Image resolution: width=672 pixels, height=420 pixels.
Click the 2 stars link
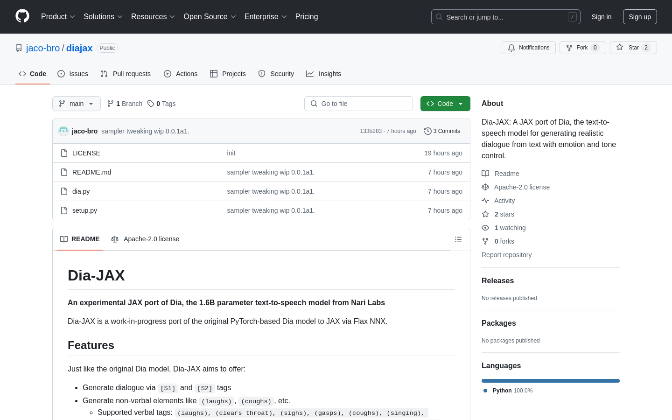coord(498,214)
